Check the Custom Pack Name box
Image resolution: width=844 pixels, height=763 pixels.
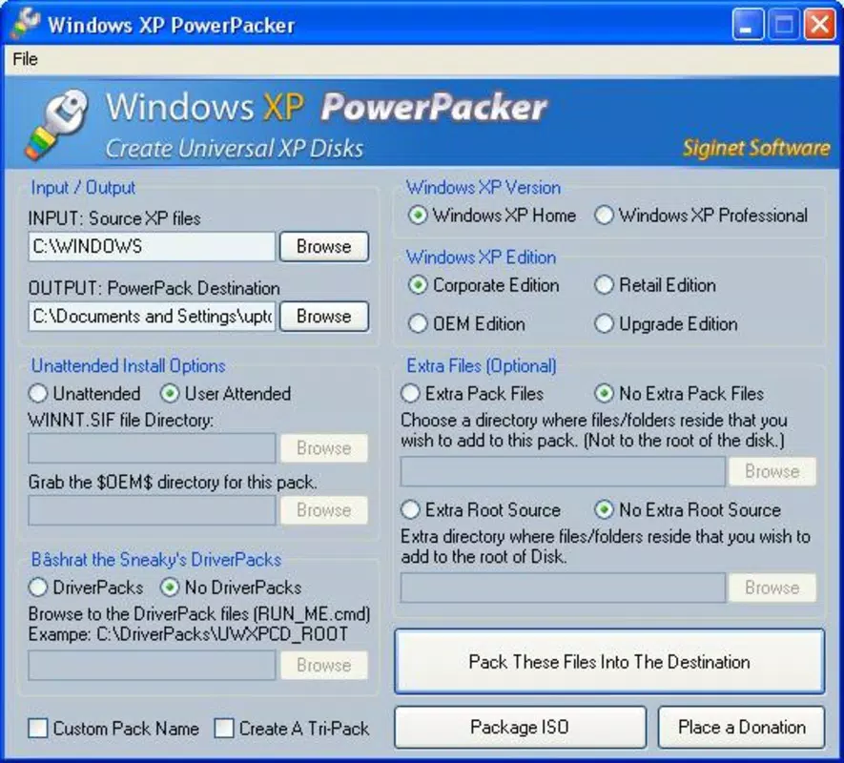coord(38,729)
